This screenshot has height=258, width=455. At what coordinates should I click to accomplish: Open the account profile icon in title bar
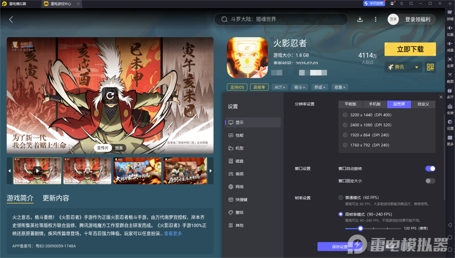392,4
